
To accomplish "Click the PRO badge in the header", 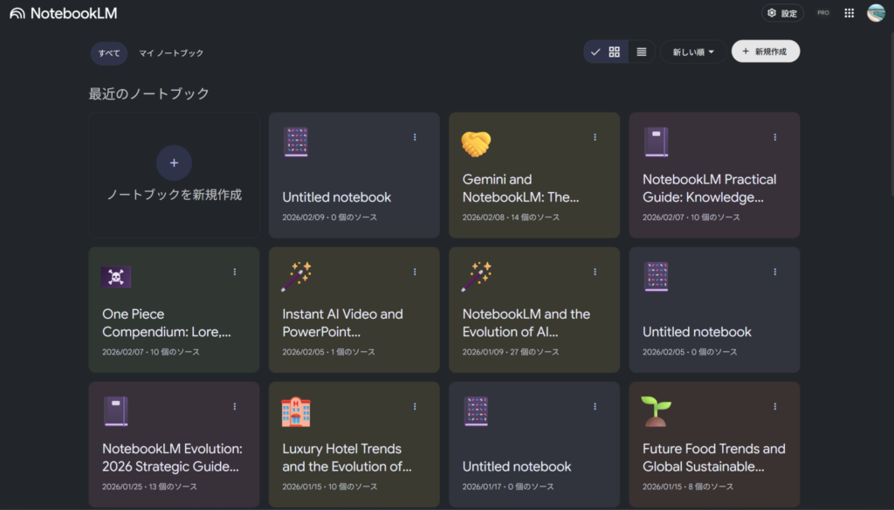I will click(x=822, y=13).
